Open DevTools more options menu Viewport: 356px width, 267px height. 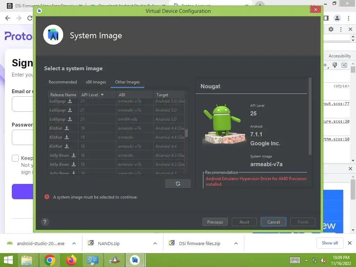coord(341,29)
